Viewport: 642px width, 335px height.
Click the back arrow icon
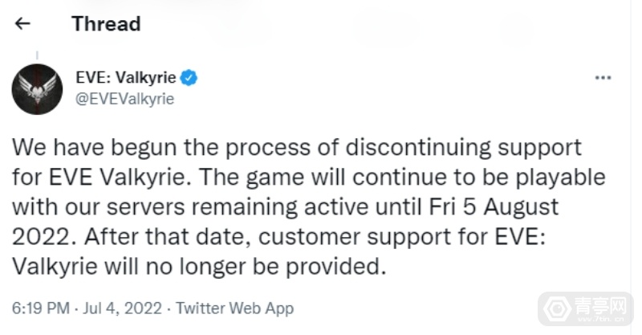coord(22,24)
